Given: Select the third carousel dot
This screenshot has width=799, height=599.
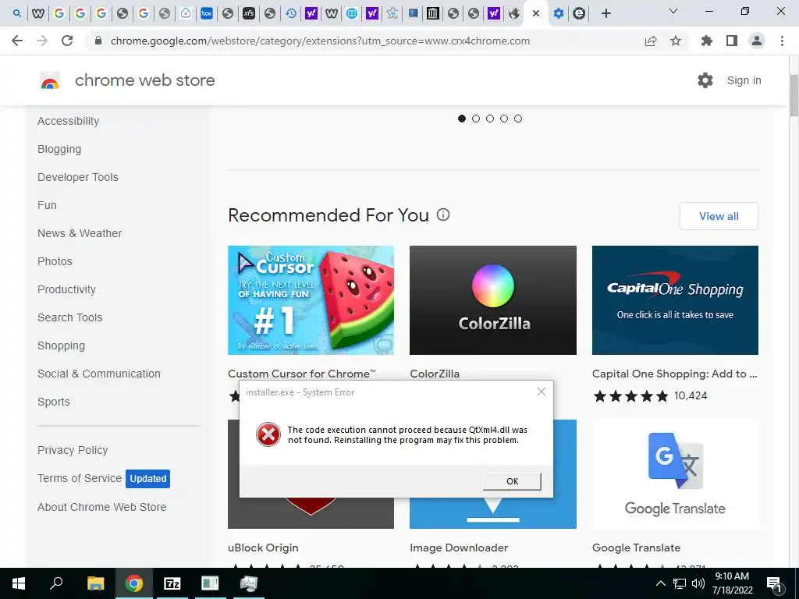Looking at the screenshot, I should click(490, 119).
